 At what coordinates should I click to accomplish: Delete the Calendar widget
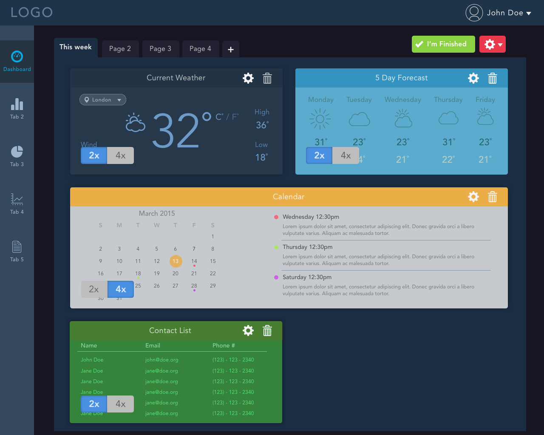coord(493,197)
